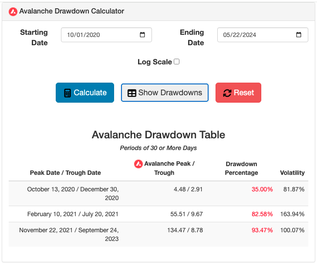Click the red Reset button

click(238, 93)
